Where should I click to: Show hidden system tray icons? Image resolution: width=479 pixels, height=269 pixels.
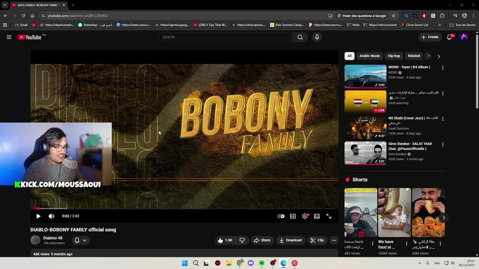pyautogui.click(x=419, y=263)
